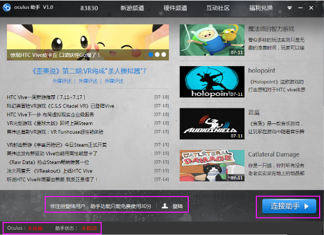This screenshot has width=324, height=235.
Task: Click the user login person icon
Action: pyautogui.click(x=164, y=206)
